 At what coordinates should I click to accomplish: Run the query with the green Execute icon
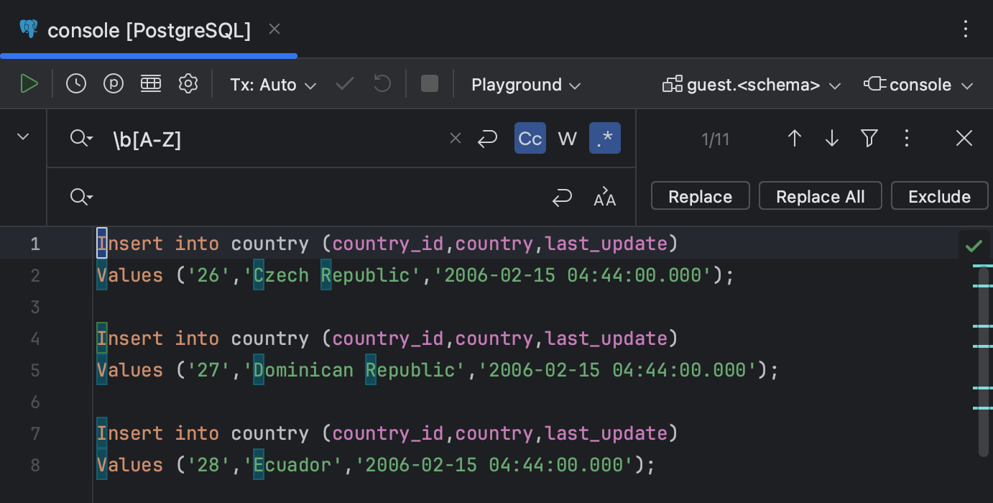point(29,84)
